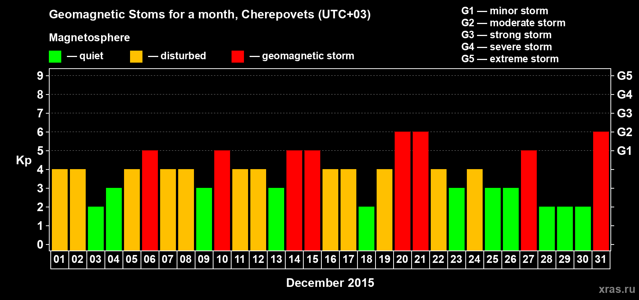Select the green bar for December 13
Viewport: 639px width, 300px height.
pos(276,219)
